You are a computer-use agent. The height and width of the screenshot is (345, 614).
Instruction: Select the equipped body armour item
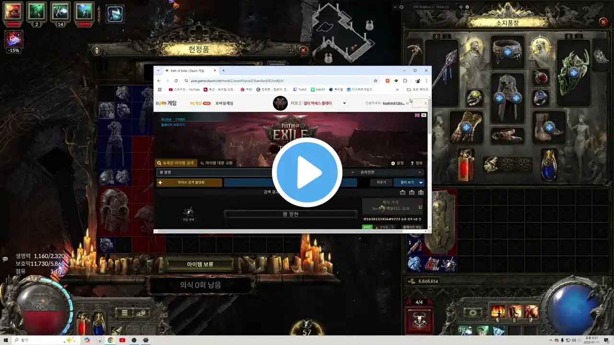click(507, 98)
